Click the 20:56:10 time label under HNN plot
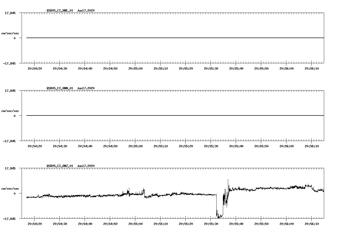The image size is (342, 233). click(312, 146)
